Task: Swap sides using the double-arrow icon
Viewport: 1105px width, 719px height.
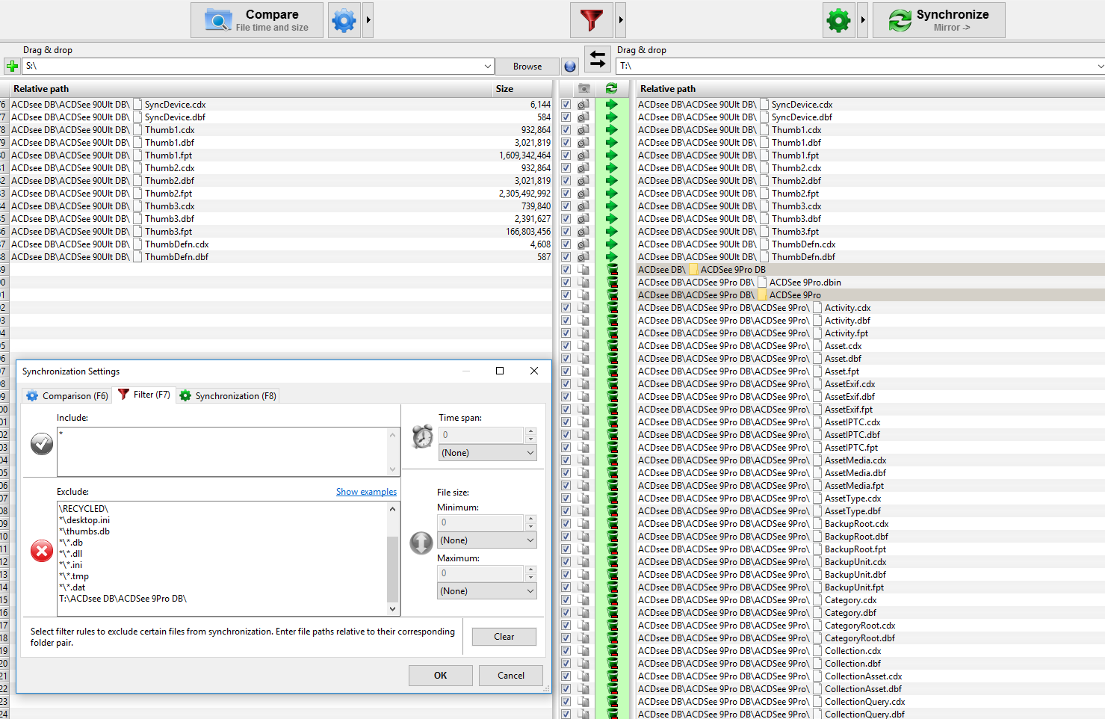Action: 598,58
